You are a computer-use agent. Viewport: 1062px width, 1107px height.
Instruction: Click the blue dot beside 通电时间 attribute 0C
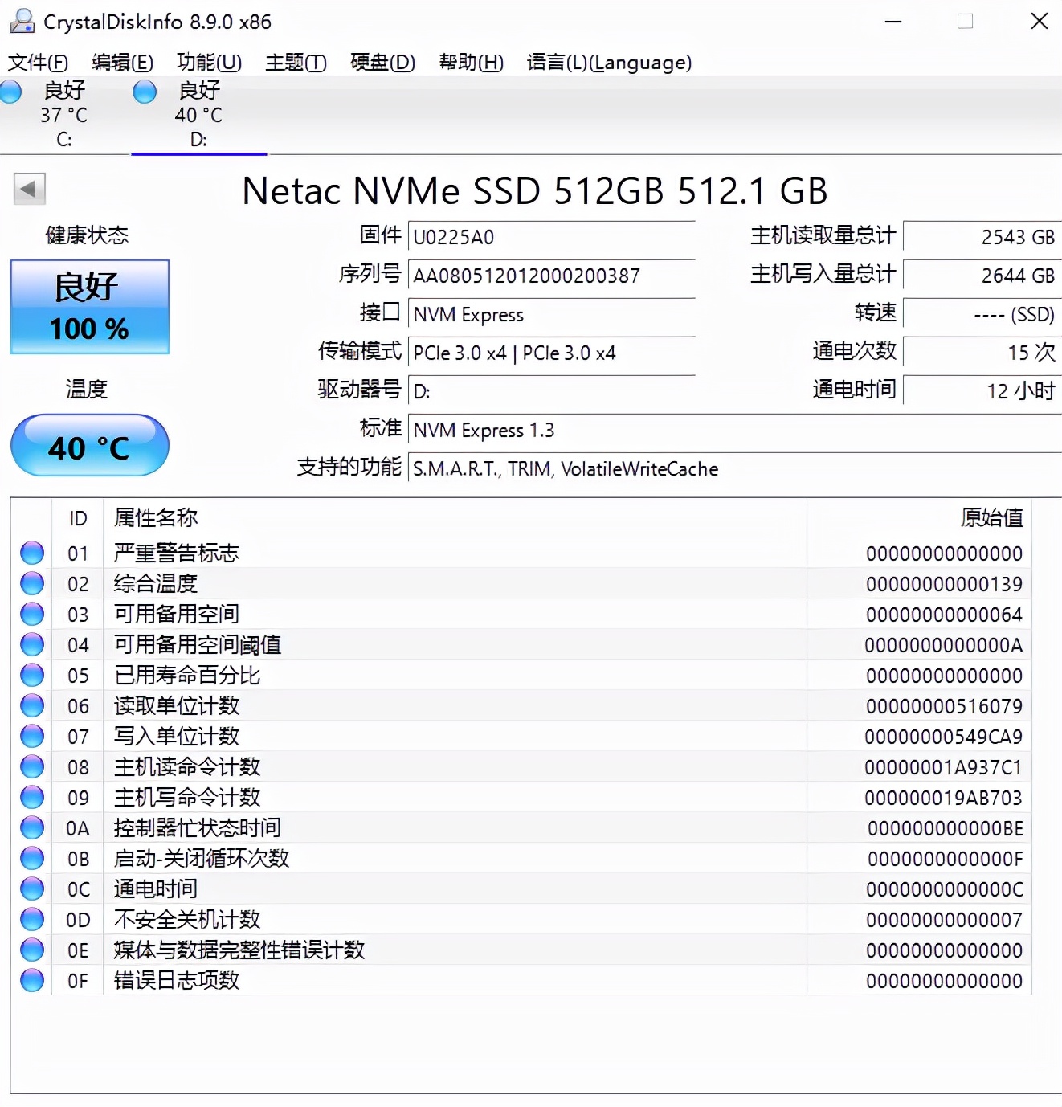click(31, 888)
